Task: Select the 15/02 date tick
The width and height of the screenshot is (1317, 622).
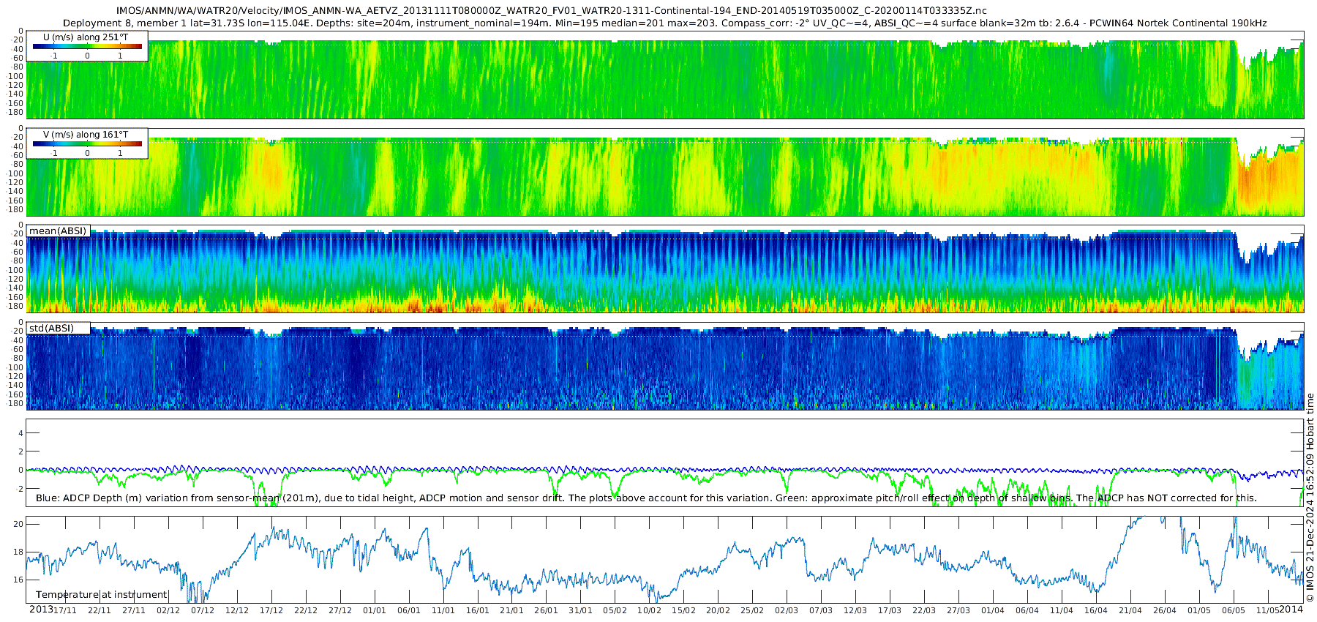Action: 683,610
